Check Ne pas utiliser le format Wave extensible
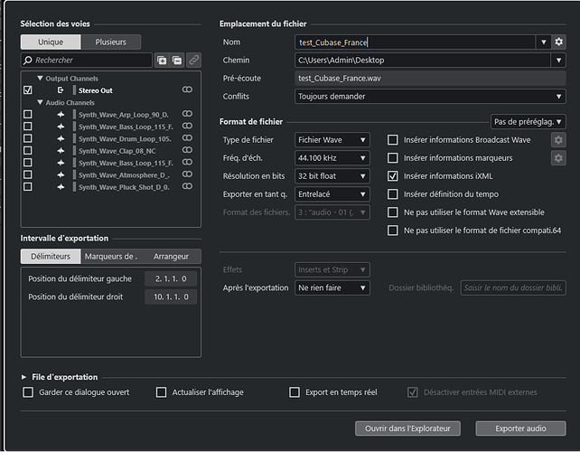This screenshot has height=452, width=580. pyautogui.click(x=392, y=212)
